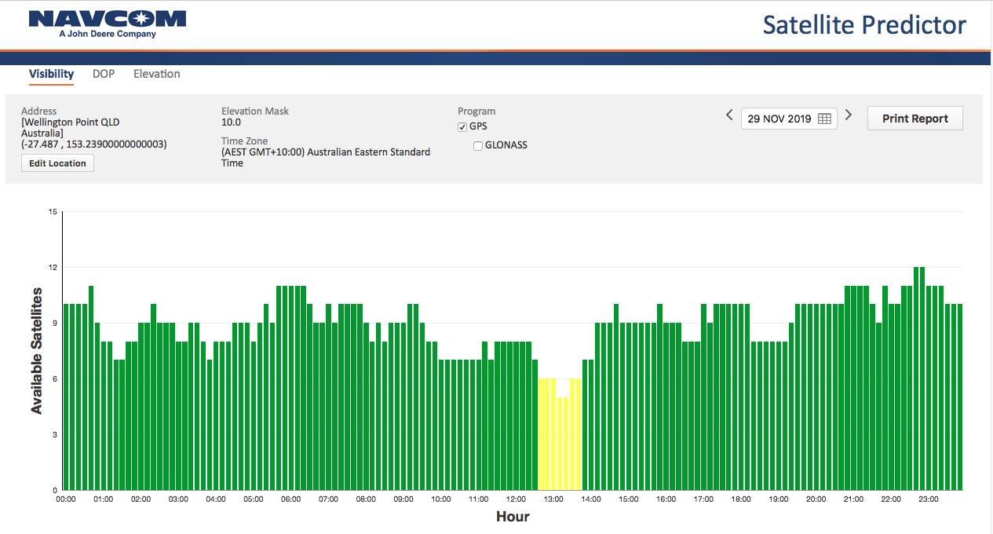
Task: Click the first green bar at 00:00
Action: (x=67, y=397)
